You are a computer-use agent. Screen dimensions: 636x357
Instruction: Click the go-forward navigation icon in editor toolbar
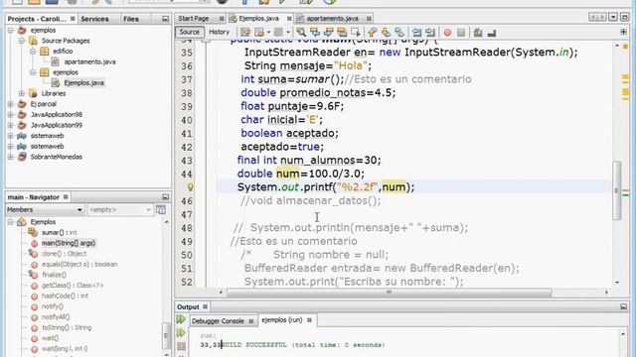coord(278,32)
